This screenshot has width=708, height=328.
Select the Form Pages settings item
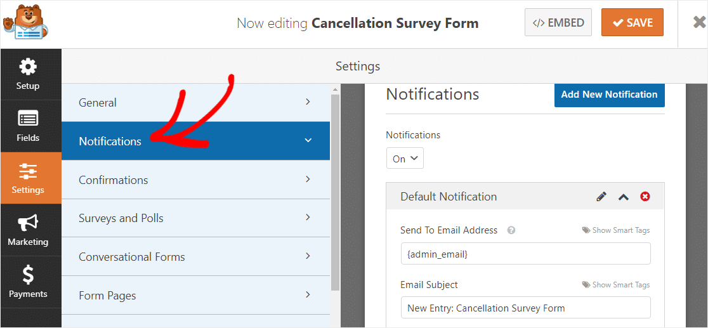click(195, 296)
